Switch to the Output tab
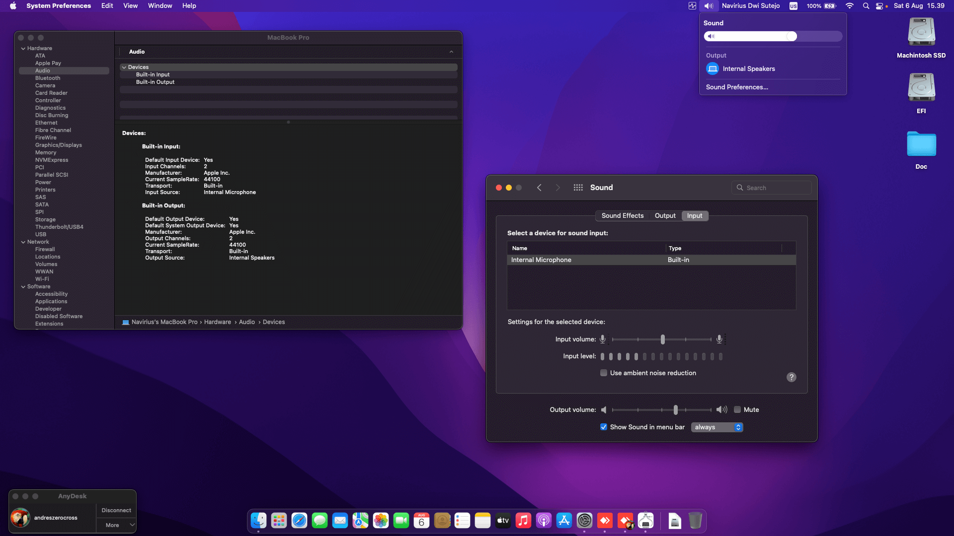Image resolution: width=954 pixels, height=536 pixels. 665,215
